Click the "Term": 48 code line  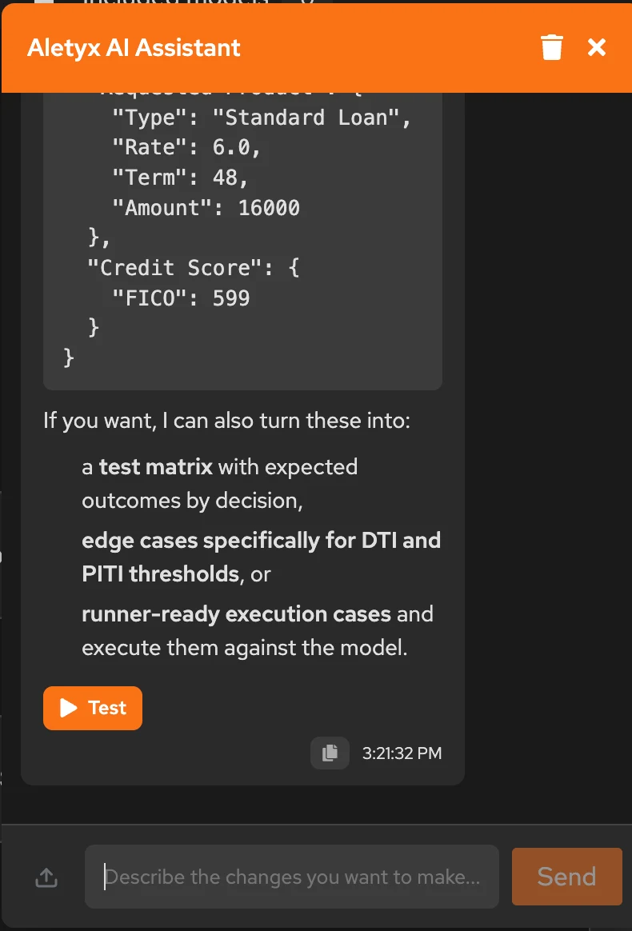180,177
